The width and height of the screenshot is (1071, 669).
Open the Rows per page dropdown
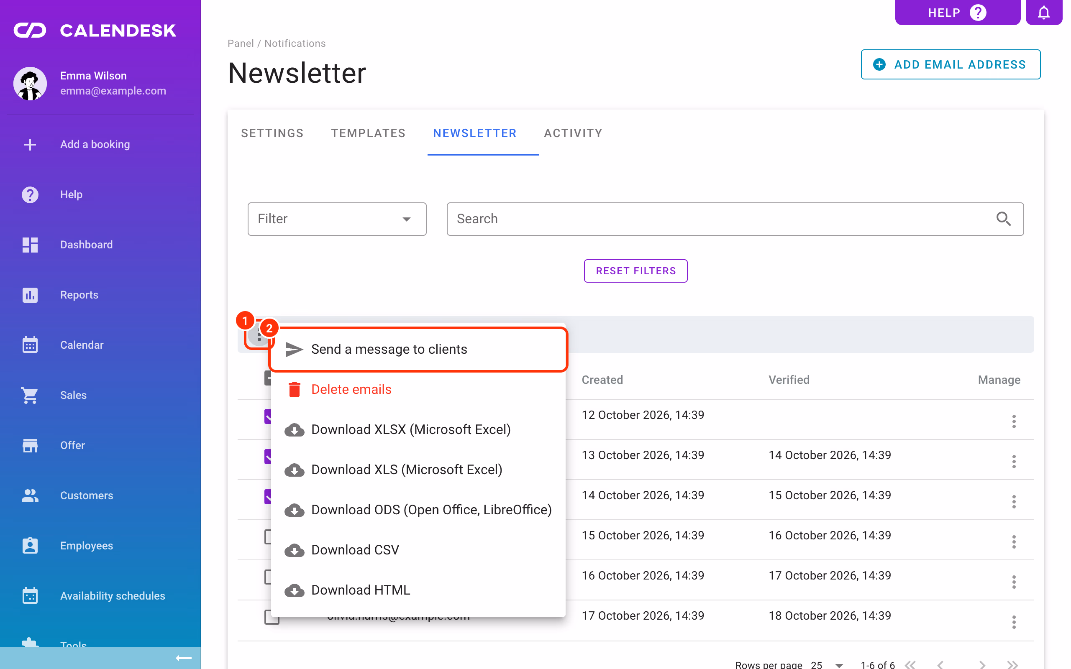pos(826,664)
